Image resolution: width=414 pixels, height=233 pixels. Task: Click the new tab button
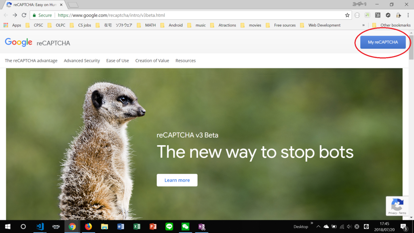coord(73,5)
